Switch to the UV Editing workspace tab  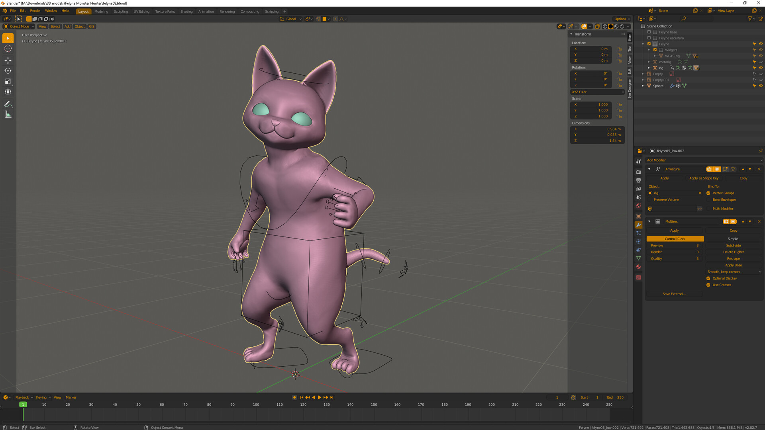[x=141, y=12]
